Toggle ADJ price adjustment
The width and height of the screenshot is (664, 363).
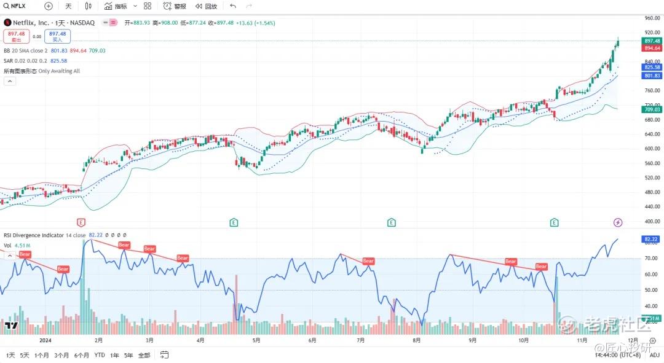(654, 355)
